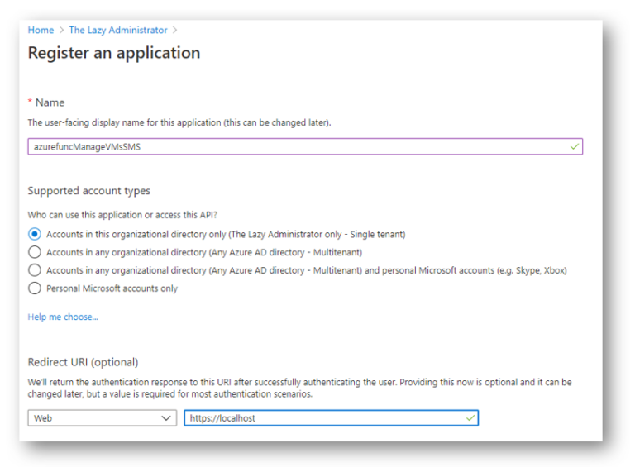Select Personal Microsoft accounts only radio
Screen dimensions: 635x467
click(x=35, y=288)
